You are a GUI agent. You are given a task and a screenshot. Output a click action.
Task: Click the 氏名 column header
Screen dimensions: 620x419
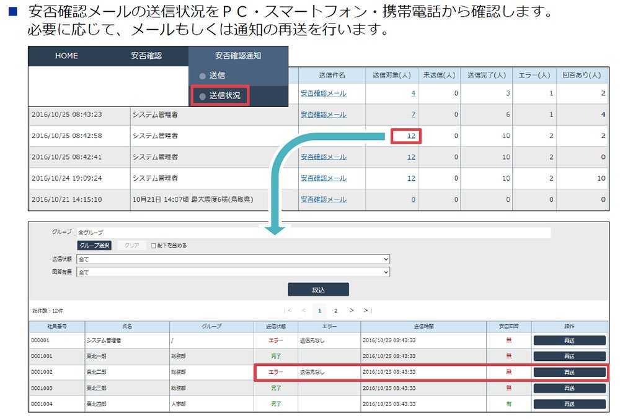tap(127, 326)
